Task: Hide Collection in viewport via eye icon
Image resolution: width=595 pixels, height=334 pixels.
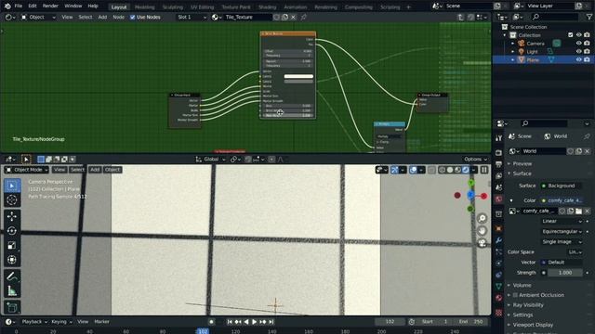Action: (x=578, y=35)
